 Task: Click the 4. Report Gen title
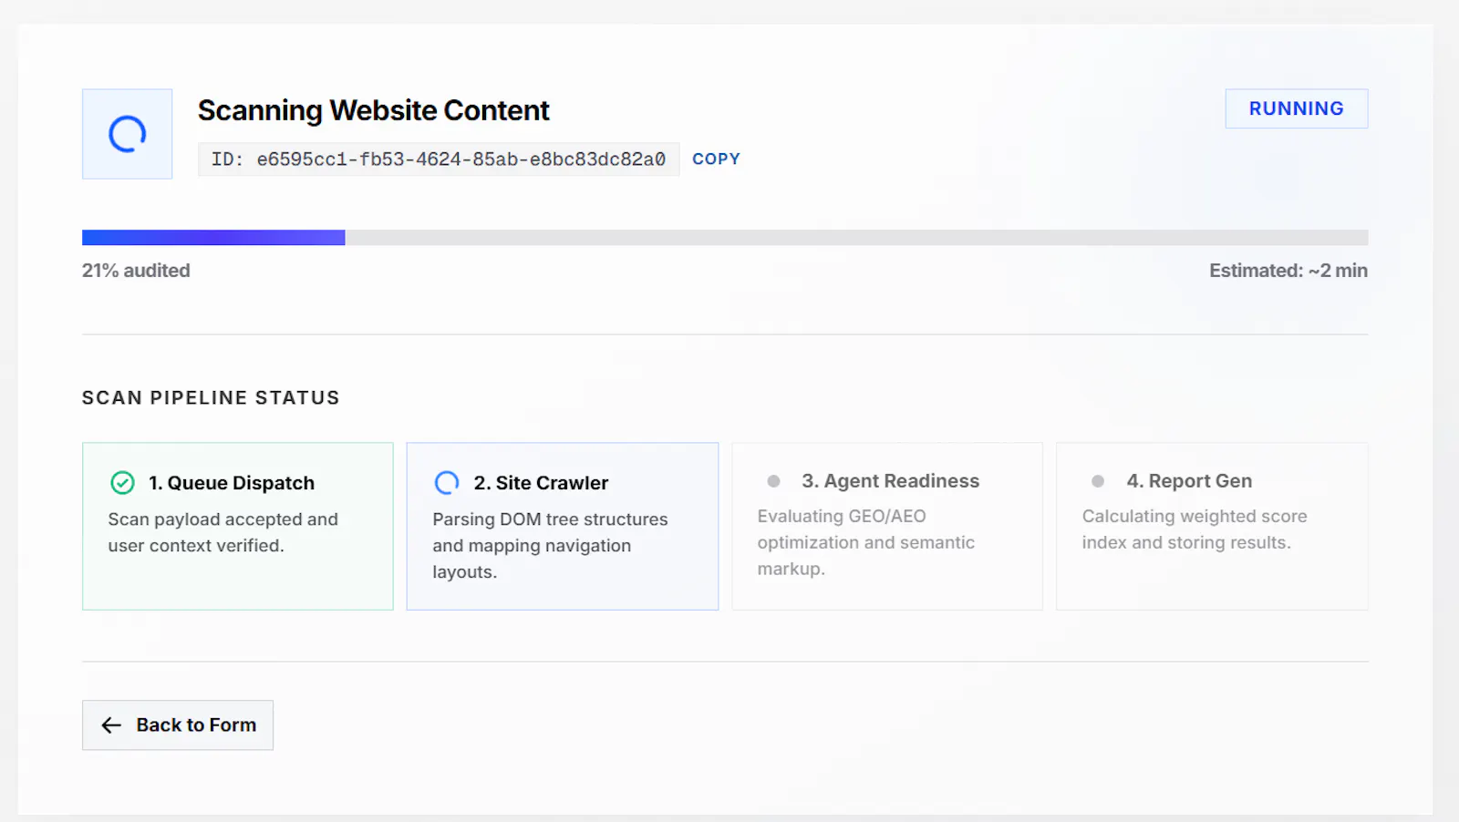pos(1189,481)
